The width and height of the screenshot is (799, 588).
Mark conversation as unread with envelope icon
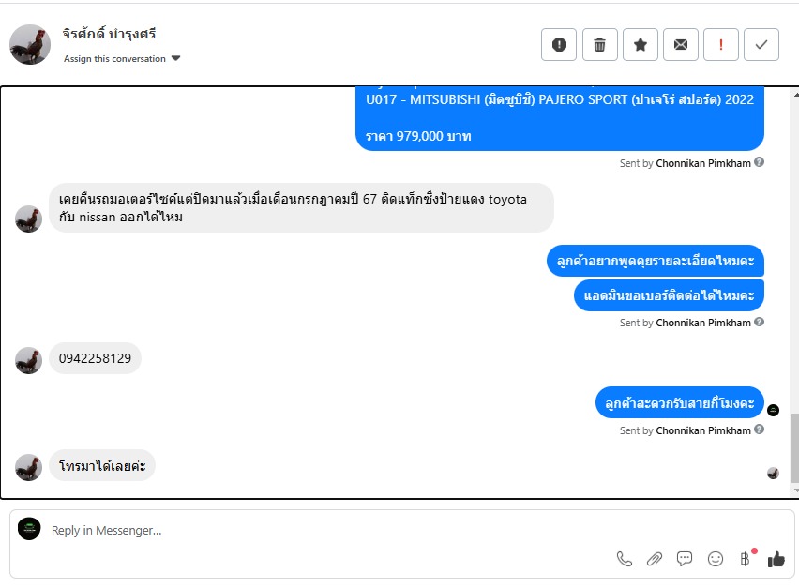tap(680, 45)
